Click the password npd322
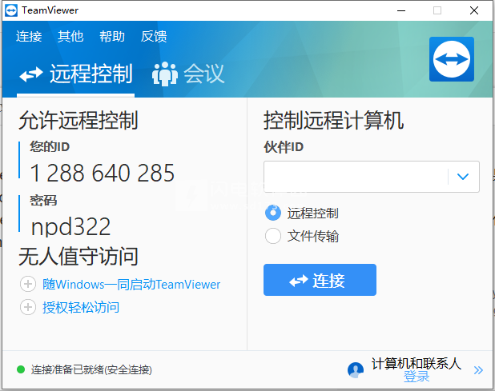The image size is (495, 391). point(70,227)
